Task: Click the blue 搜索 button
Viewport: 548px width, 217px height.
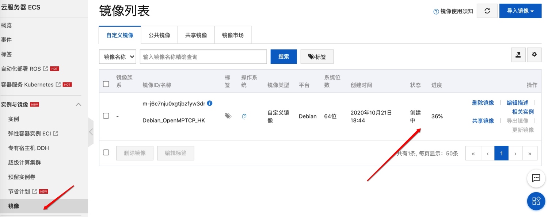Action: click(283, 57)
